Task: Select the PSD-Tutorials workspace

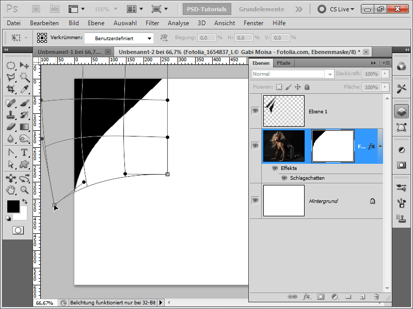Action: click(x=207, y=9)
